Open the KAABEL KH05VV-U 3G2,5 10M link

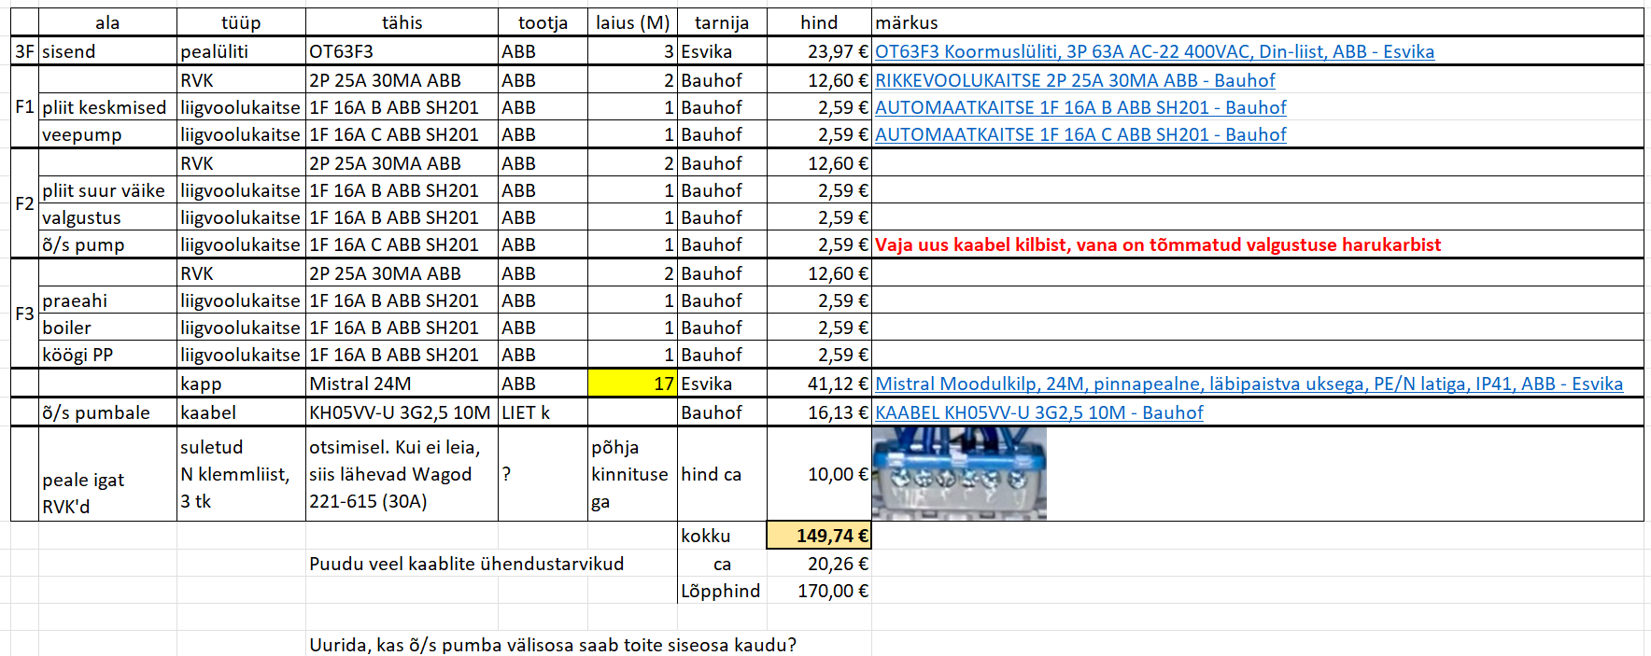pos(1038,412)
